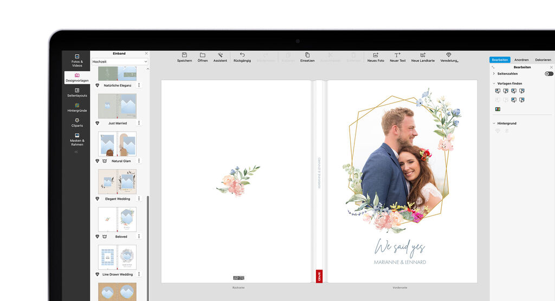Collapse the Vorlagen finden section
Screen dimensions: 555x301
tap(494, 83)
